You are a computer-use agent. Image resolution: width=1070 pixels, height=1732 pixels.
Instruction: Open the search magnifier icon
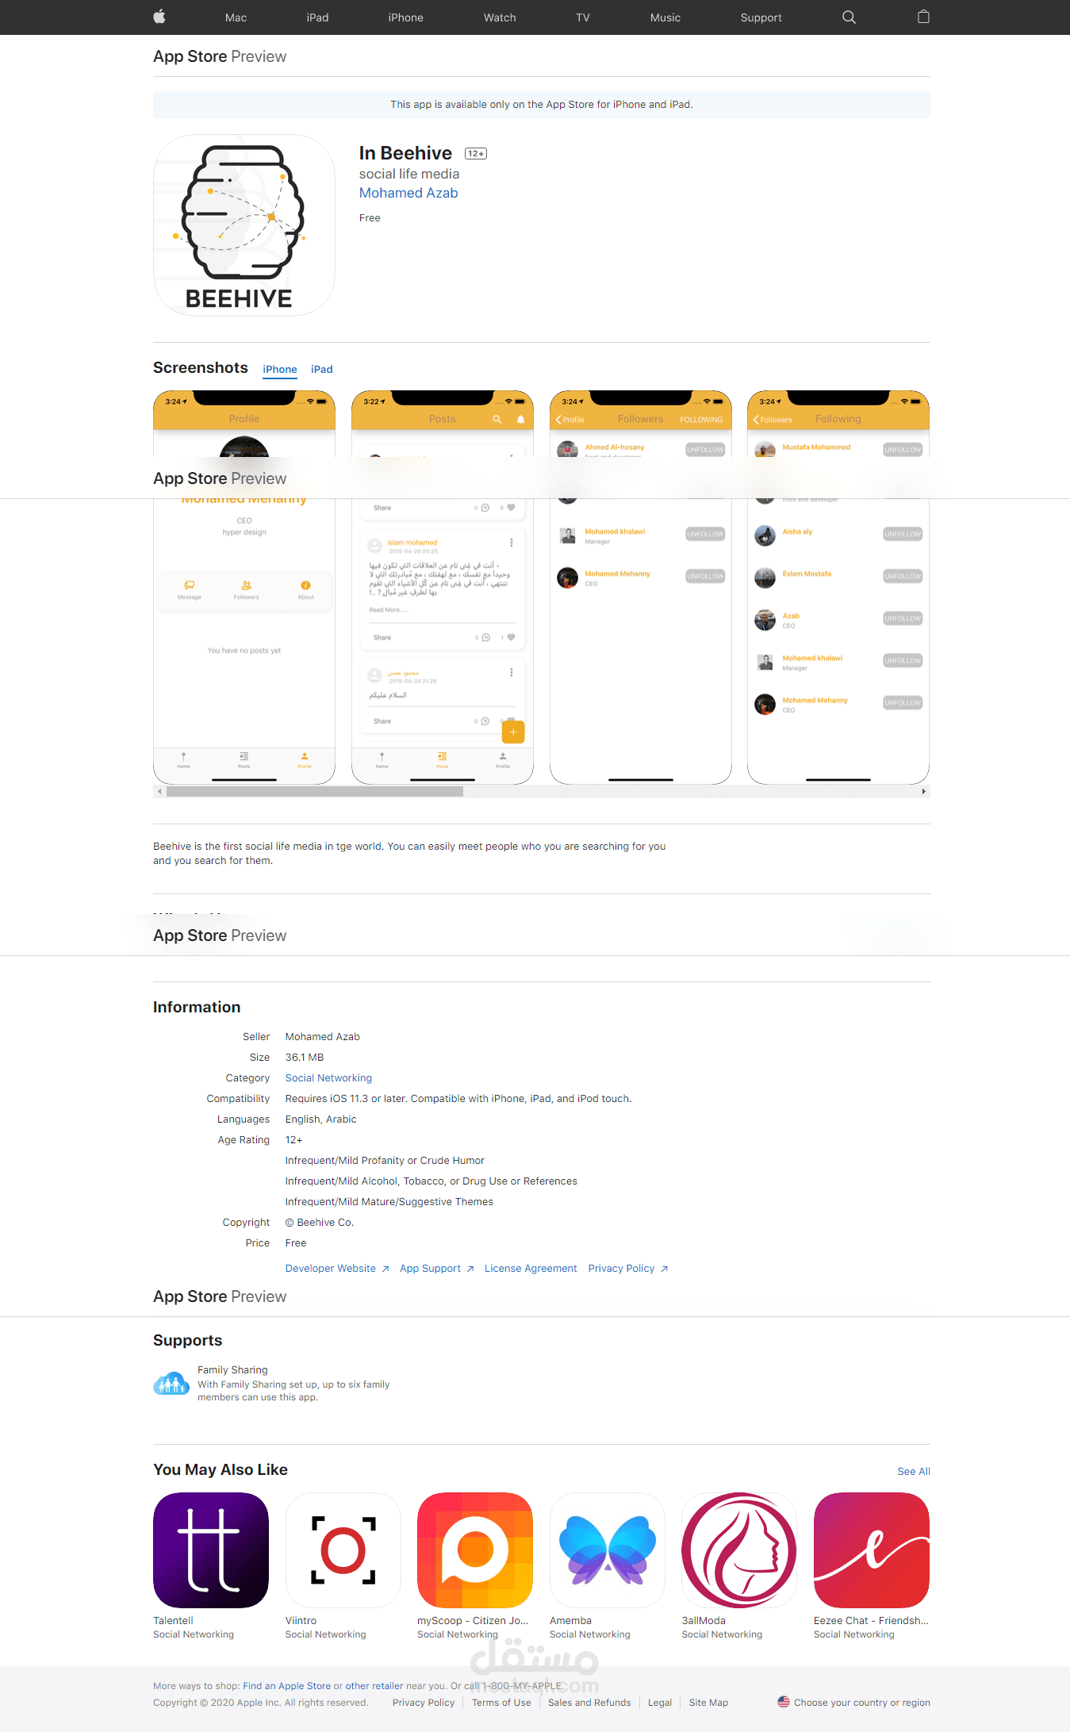pyautogui.click(x=849, y=17)
